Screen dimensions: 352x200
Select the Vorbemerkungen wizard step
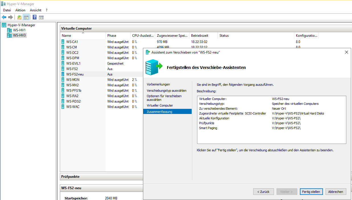[x=158, y=84]
